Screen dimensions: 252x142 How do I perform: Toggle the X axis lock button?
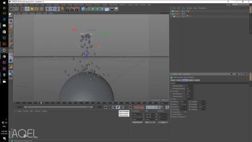pos(48,9)
